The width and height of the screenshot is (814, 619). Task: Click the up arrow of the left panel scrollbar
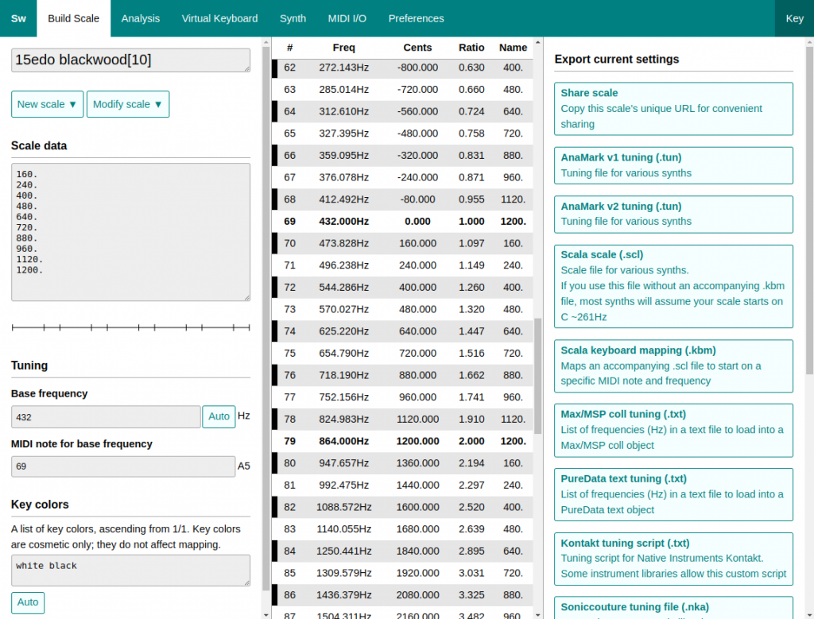[x=266, y=43]
